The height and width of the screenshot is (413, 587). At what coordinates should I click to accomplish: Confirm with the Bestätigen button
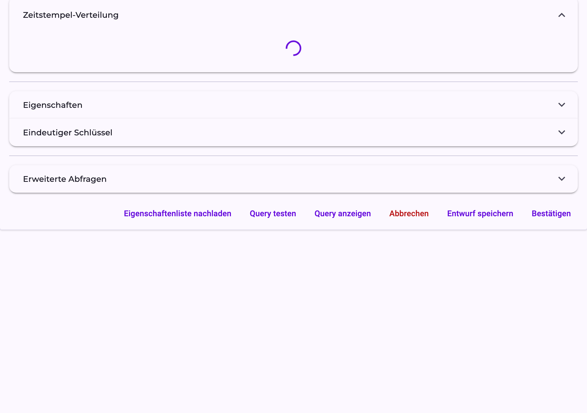click(551, 214)
